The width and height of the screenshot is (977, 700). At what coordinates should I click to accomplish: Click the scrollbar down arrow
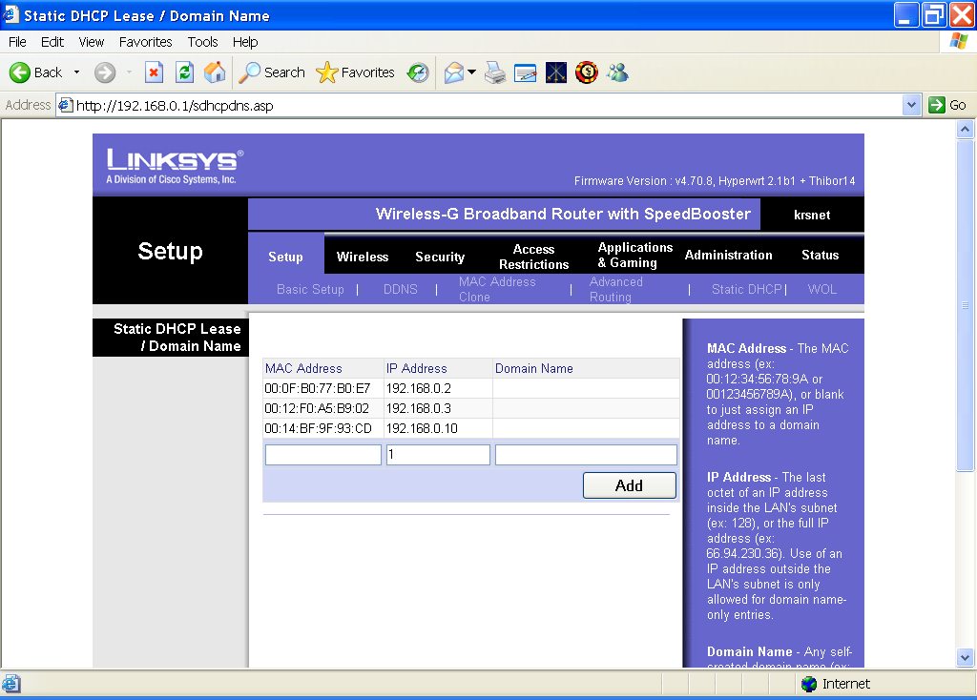click(x=965, y=657)
